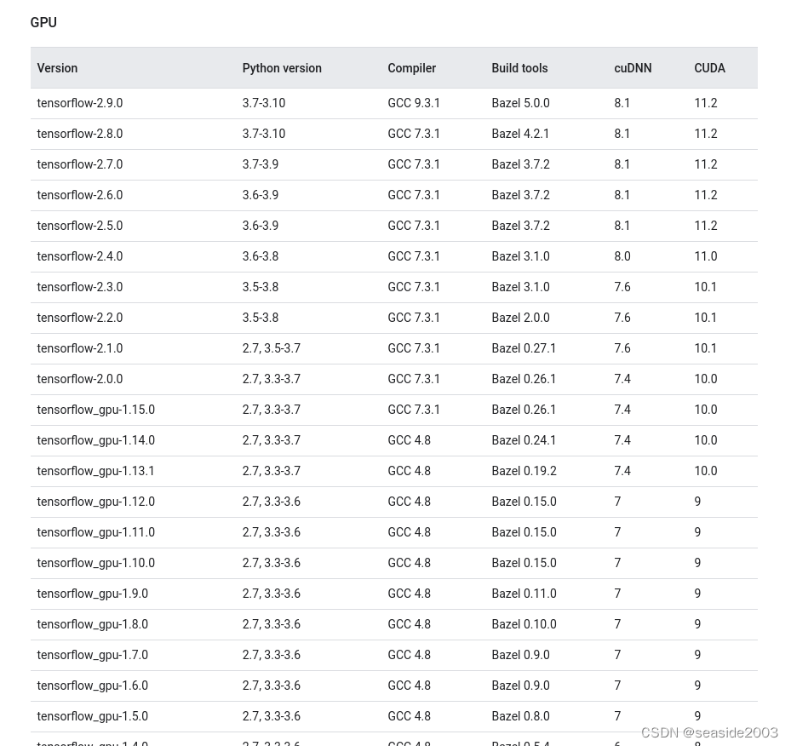Select the tensorflow-2.9.0 version cell
Viewport: 791px width, 746px height.
click(80, 103)
